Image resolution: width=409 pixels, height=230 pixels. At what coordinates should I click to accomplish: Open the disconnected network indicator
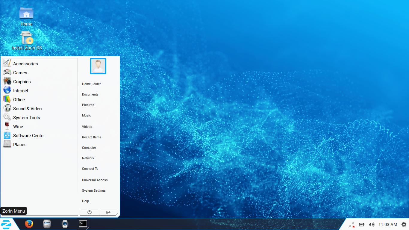tap(352, 224)
